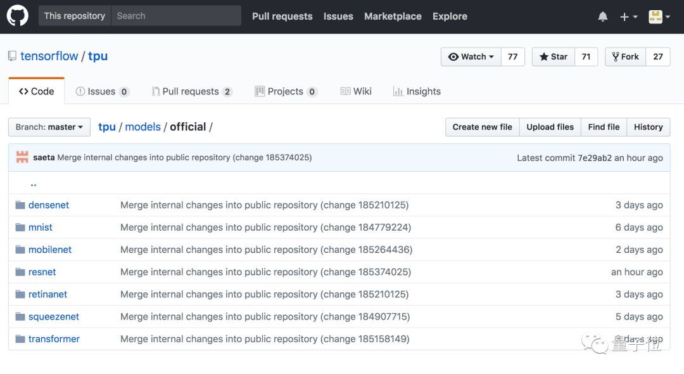
Task: Focus the repository Search field
Action: click(x=176, y=16)
